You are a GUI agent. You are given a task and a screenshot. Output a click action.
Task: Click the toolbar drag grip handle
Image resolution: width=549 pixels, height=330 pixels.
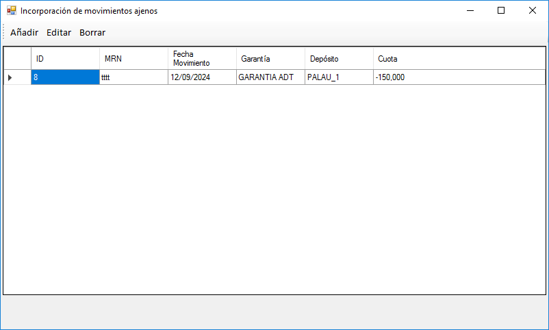click(4, 32)
